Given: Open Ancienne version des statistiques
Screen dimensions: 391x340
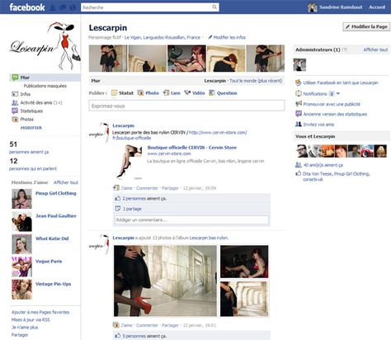Looking at the screenshot, I should 335,114.
